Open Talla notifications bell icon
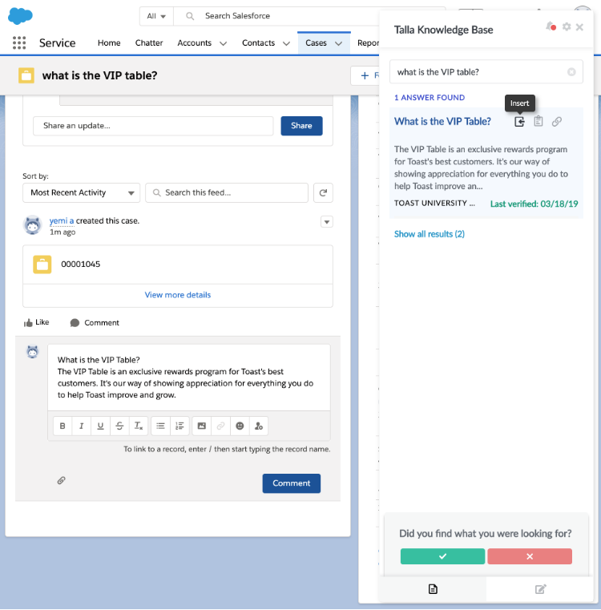 coord(551,26)
